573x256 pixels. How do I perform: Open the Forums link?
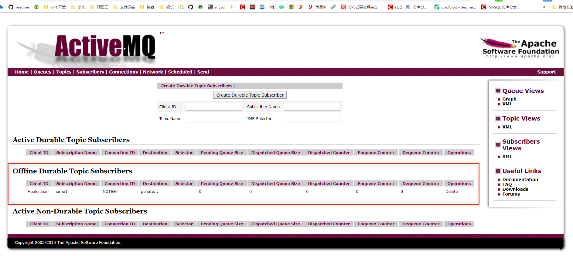[511, 194]
